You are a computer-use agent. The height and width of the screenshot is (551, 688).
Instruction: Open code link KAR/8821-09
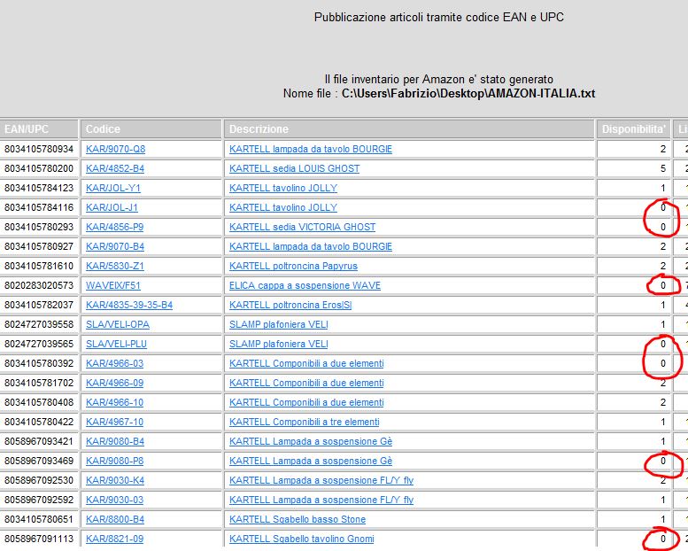point(114,539)
